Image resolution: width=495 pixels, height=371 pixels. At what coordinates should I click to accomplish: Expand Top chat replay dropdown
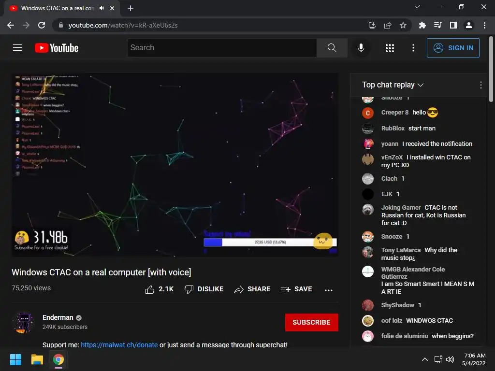[x=393, y=85]
